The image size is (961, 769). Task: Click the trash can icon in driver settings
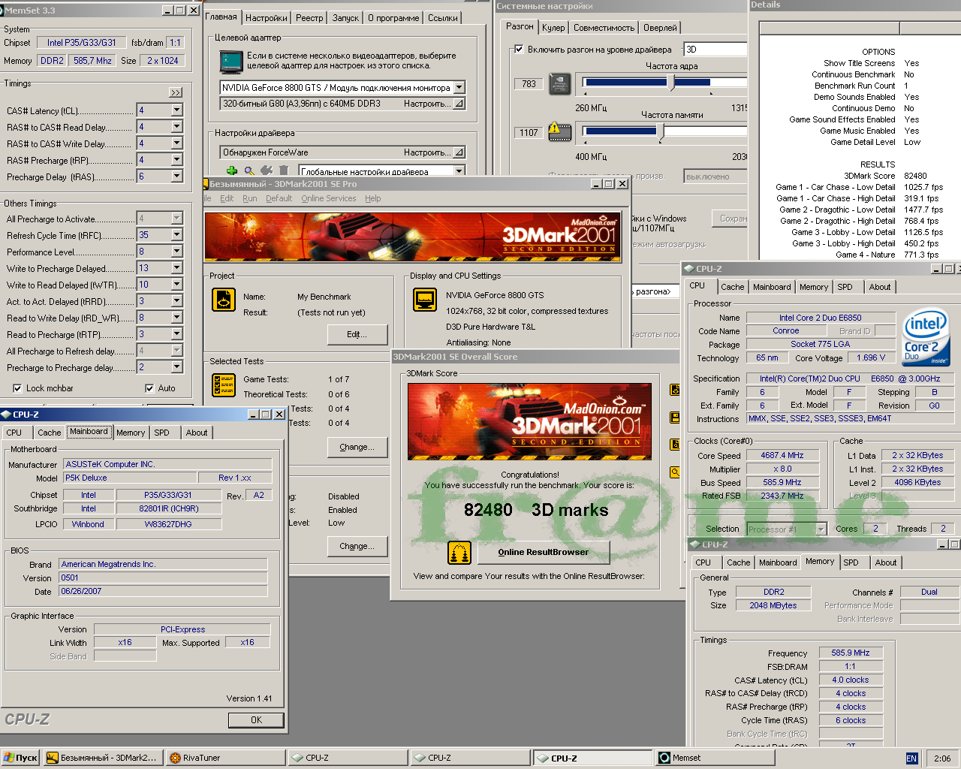coord(284,171)
